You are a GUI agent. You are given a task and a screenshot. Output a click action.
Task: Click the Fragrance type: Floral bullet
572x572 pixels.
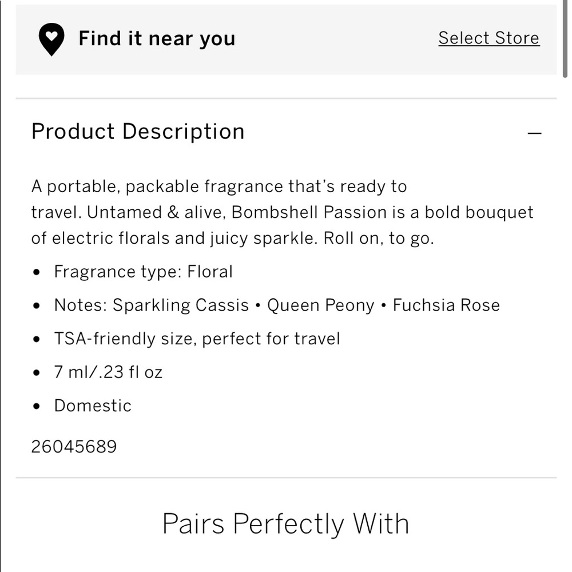(x=144, y=272)
